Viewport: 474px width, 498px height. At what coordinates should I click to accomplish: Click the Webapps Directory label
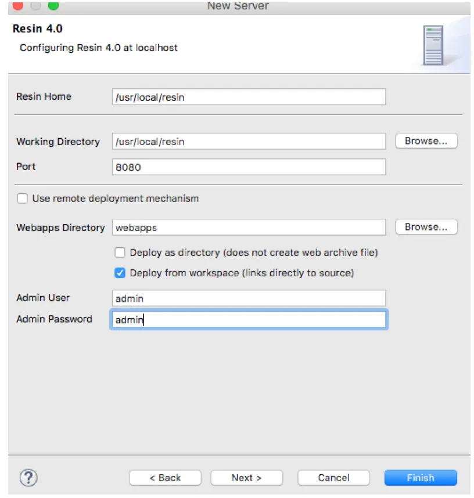(x=60, y=228)
